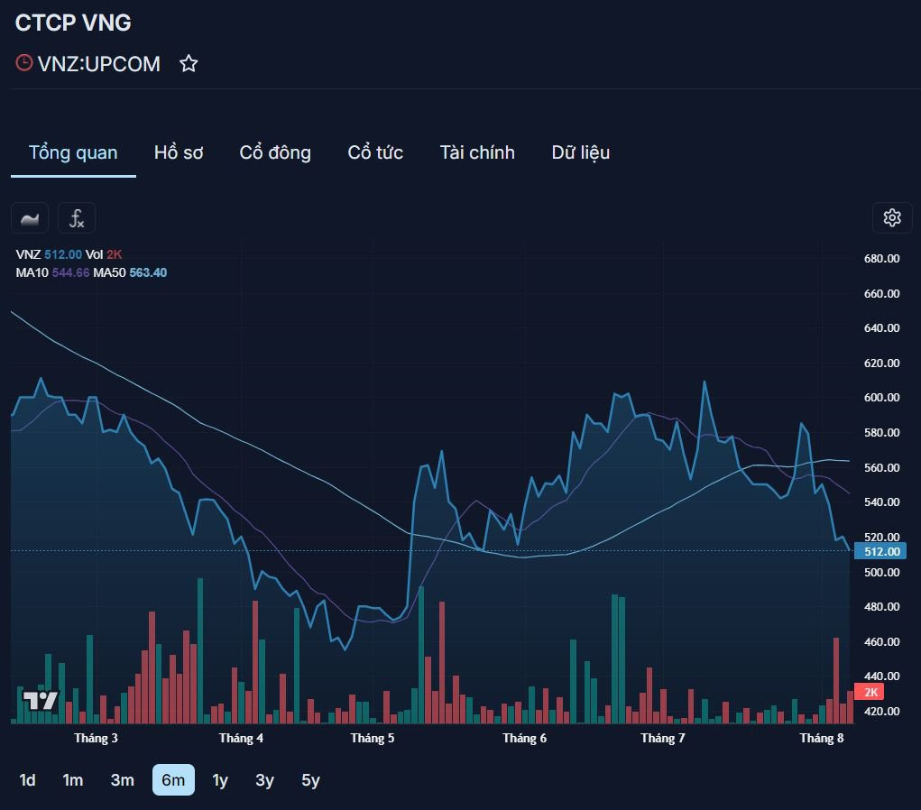Open the Dữ liệu tab

[581, 152]
